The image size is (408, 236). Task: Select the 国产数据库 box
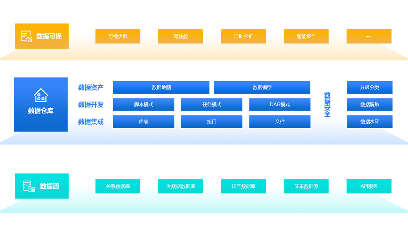[x=243, y=186]
